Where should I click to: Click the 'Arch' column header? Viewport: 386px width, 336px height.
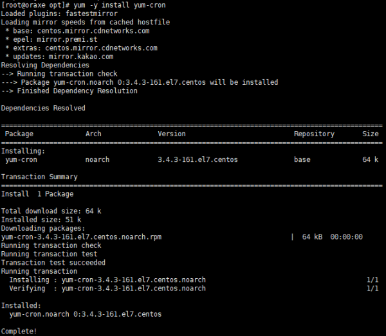pos(93,134)
